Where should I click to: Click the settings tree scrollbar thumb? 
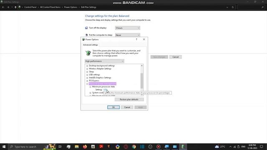click(x=142, y=81)
